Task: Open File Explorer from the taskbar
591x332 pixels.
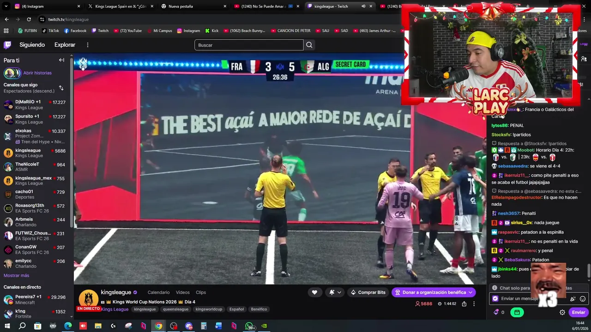Action: (98, 326)
